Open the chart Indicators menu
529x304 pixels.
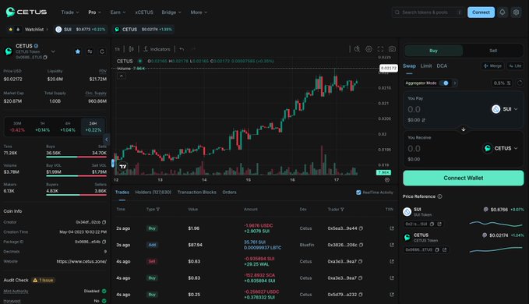(x=157, y=49)
